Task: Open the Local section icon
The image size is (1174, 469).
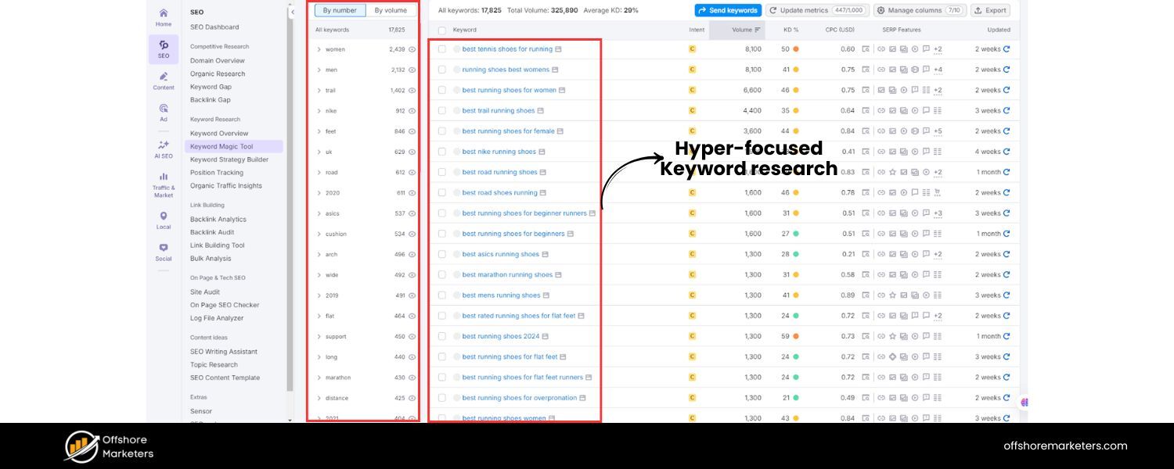Action: [x=163, y=220]
